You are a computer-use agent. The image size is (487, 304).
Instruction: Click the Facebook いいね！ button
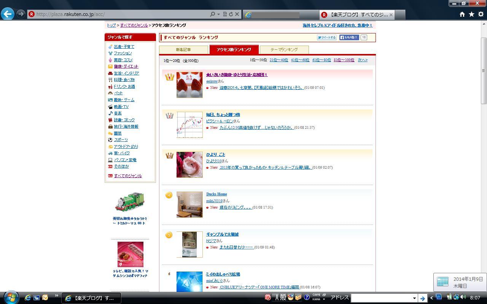pos(349,37)
